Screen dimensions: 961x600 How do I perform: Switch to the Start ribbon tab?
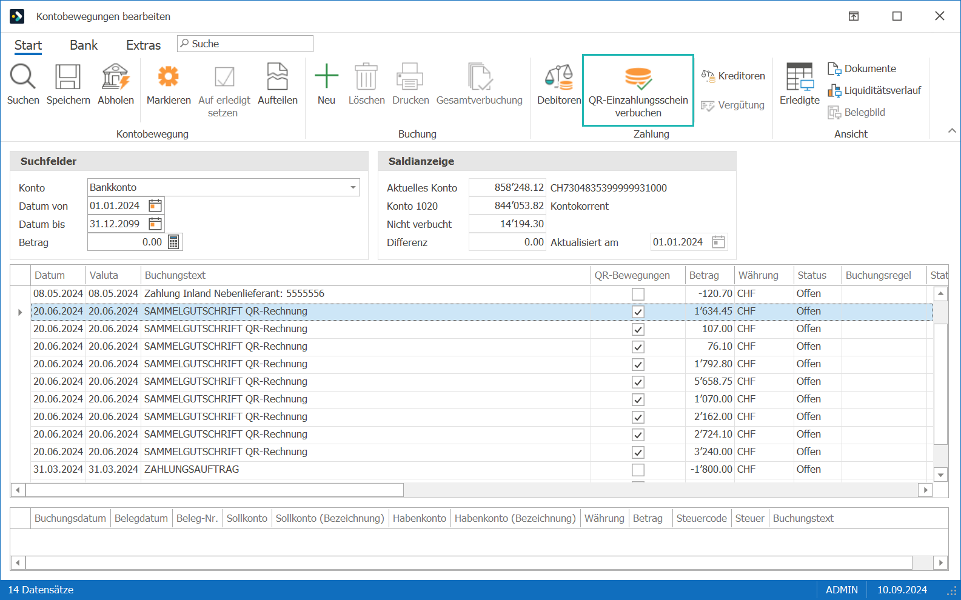point(28,45)
